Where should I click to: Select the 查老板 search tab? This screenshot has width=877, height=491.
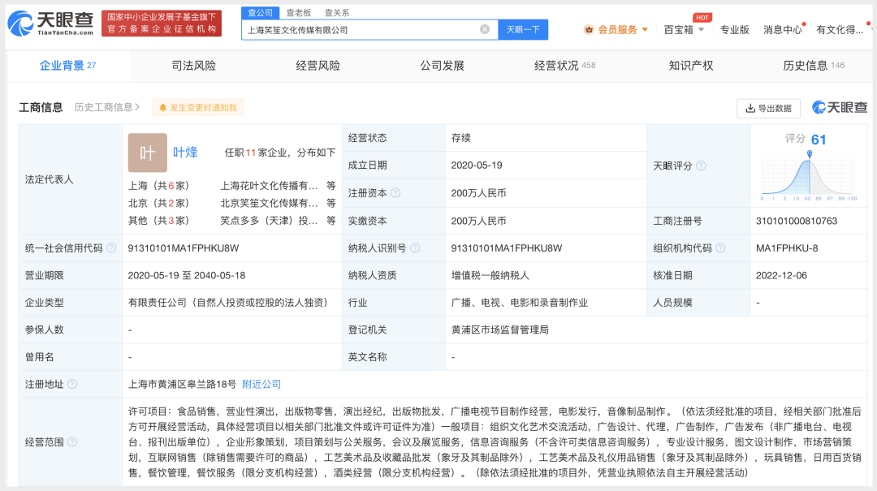tap(298, 12)
